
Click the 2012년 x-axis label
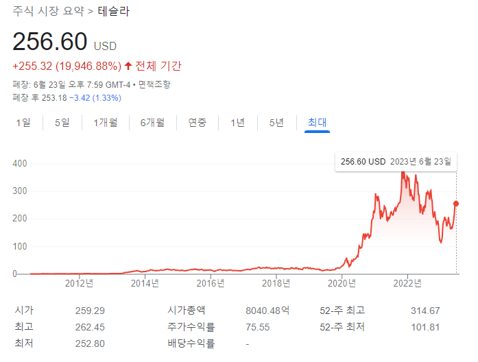point(79,283)
